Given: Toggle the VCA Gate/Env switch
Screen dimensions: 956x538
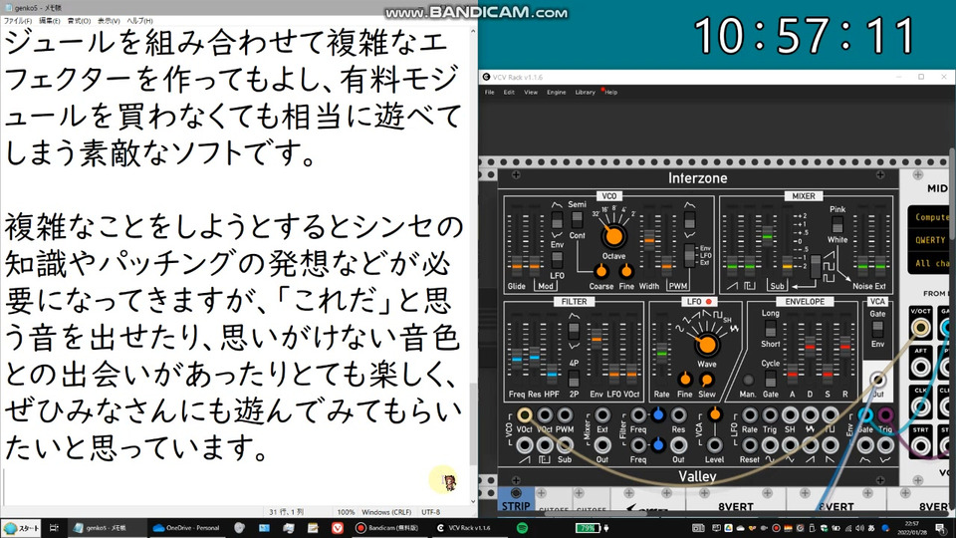Looking at the screenshot, I should (877, 329).
